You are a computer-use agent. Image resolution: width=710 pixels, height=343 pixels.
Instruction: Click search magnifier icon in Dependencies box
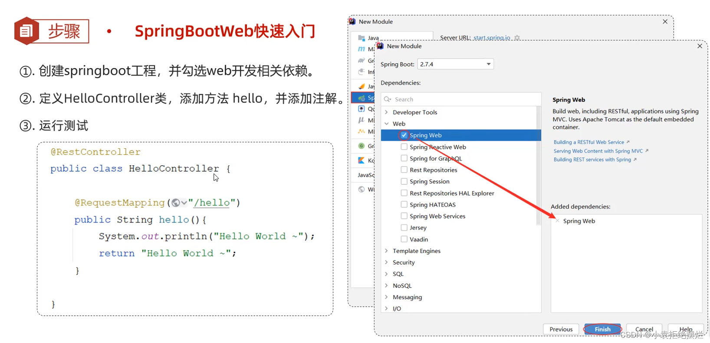coord(388,99)
